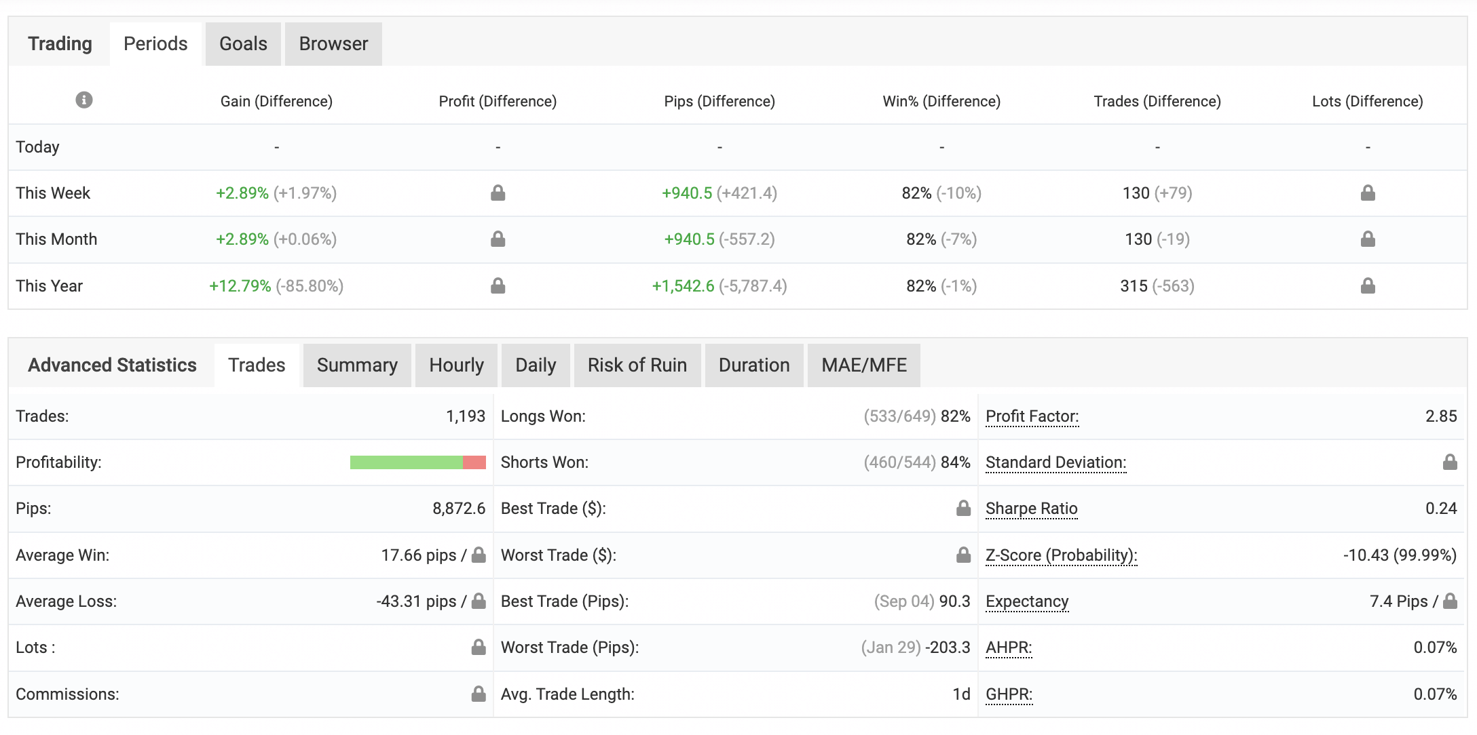
Task: Click the lock icon in the Lots statistics row
Action: [x=478, y=648]
